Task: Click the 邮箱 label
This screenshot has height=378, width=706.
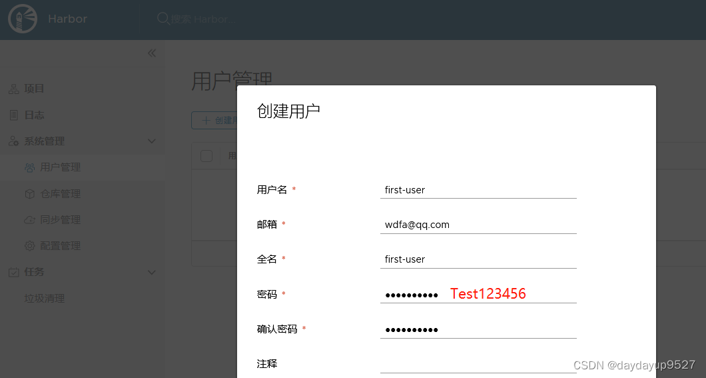Action: tap(267, 225)
